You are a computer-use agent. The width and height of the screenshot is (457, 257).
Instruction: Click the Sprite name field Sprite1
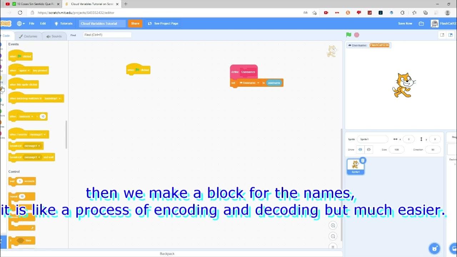click(x=372, y=139)
